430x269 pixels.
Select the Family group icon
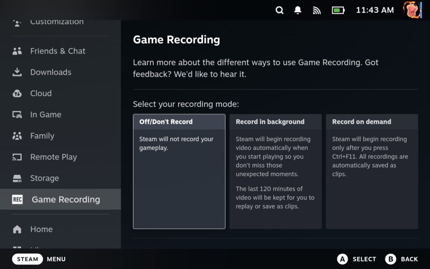17,136
